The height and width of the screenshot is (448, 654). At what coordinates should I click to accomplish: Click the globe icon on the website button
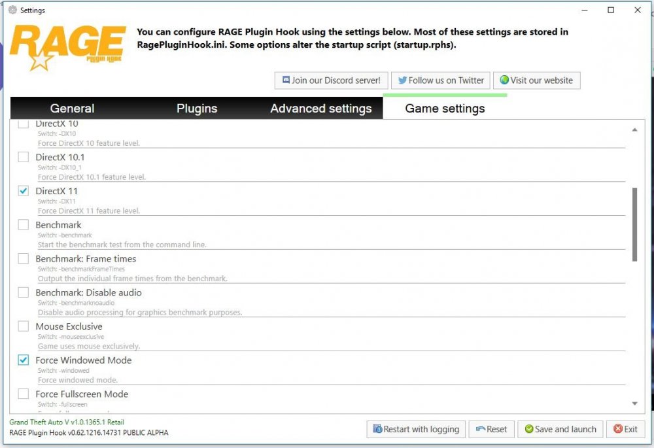click(x=504, y=80)
